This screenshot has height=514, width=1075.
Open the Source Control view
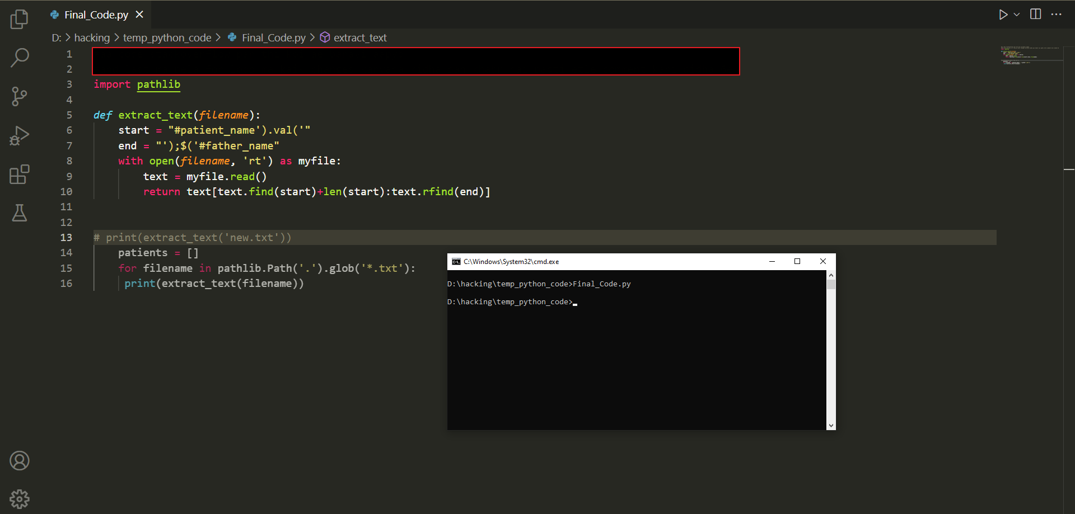[x=19, y=96]
